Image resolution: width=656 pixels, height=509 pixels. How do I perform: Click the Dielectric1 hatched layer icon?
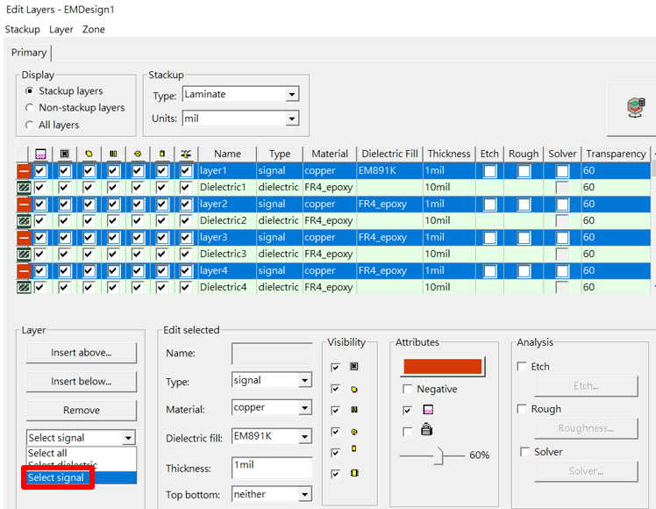point(24,188)
